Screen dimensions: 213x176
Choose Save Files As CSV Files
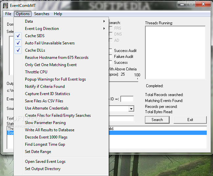tap(61, 101)
